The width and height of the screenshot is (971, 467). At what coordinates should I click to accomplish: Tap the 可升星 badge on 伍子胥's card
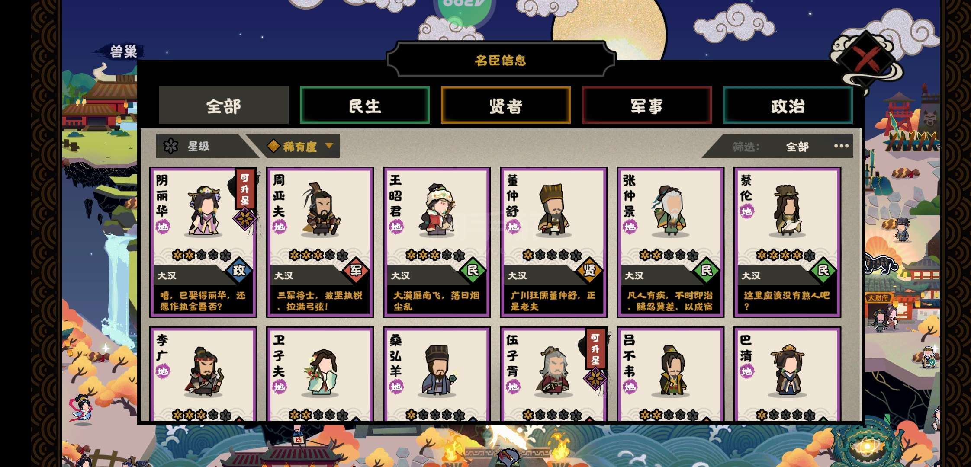click(595, 349)
